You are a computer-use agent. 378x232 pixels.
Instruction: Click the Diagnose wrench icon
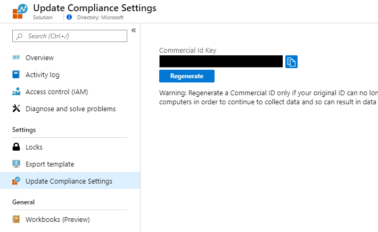pos(16,109)
